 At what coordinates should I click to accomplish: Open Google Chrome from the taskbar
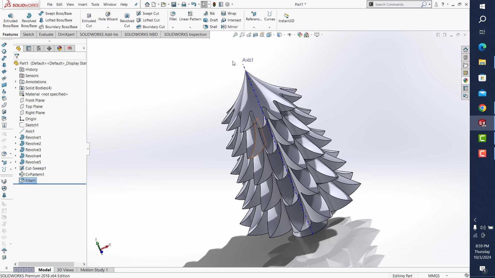click(482, 108)
